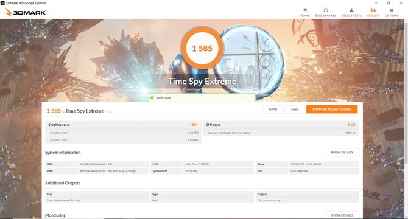Click the 3DMark title bar app icon
The height and width of the screenshot is (219, 408).
[x=2, y=3]
